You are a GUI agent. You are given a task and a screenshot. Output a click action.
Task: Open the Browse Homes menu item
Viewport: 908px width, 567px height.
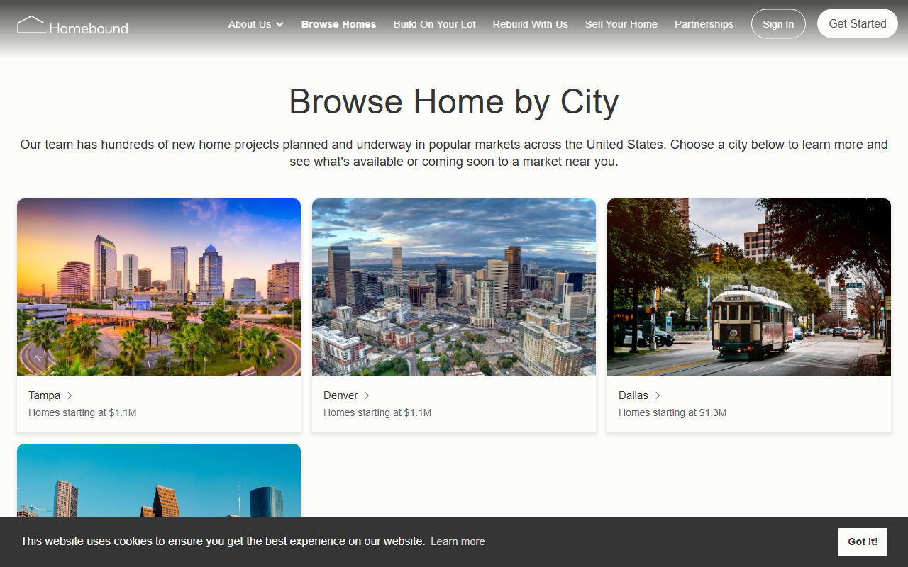tap(338, 24)
